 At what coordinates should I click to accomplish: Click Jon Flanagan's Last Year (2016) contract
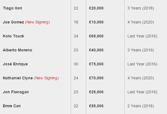[142, 92]
